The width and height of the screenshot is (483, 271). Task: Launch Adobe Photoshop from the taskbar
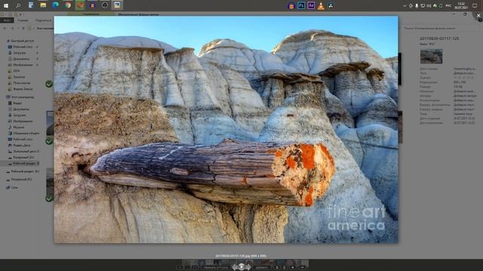pos(301,5)
